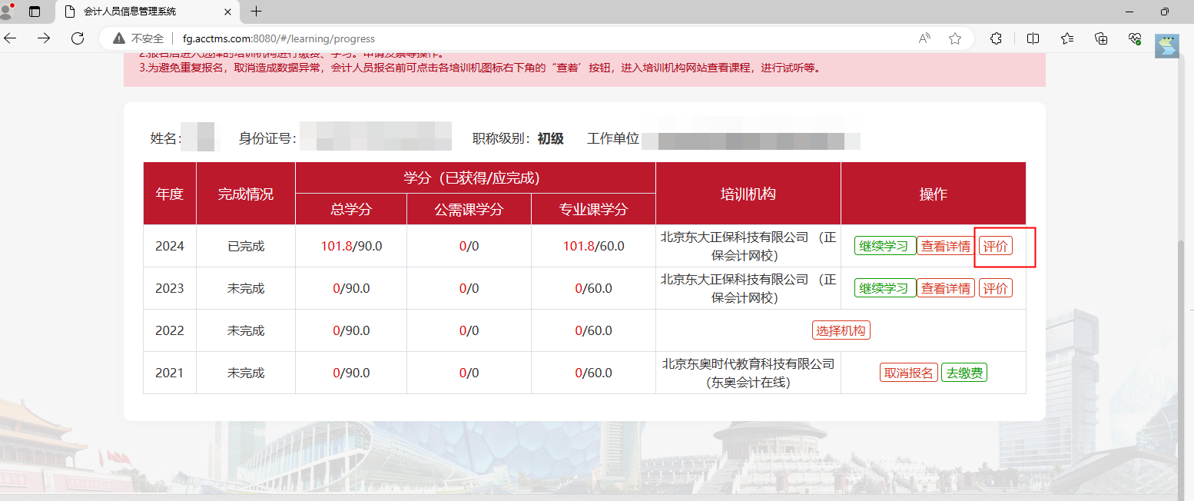Open the Collections icon

coord(1101,38)
